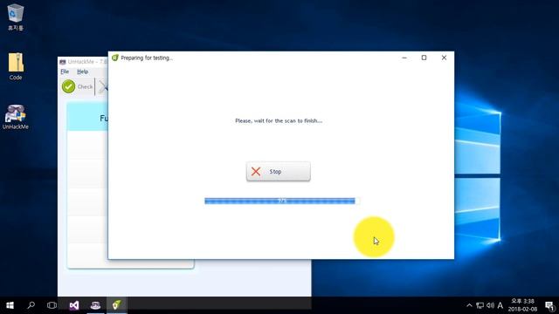Open network status in system tray
This screenshot has height=314, width=559.
pyautogui.click(x=480, y=305)
